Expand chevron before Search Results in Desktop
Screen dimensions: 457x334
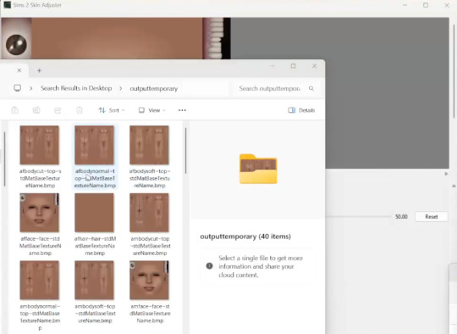coord(31,88)
